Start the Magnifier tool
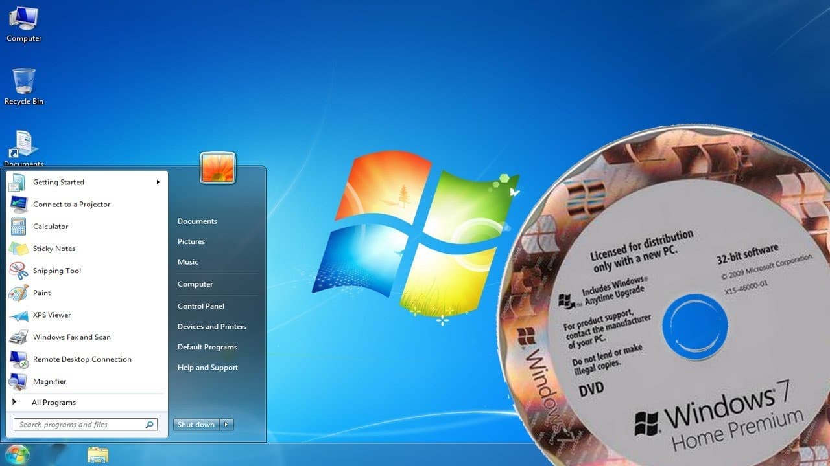The image size is (830, 466). pyautogui.click(x=48, y=381)
